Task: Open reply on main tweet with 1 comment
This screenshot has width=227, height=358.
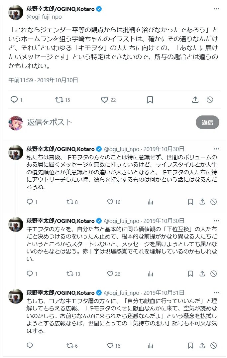Action: click(16, 99)
